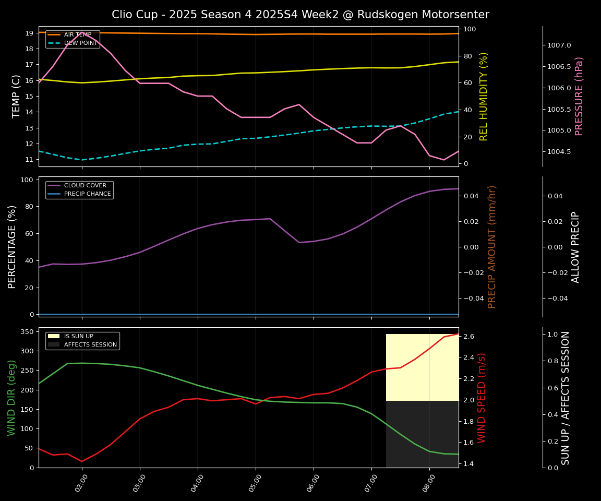Click the AIR TEMP legend entry
The height and width of the screenshot is (501, 601).
pyautogui.click(x=77, y=35)
